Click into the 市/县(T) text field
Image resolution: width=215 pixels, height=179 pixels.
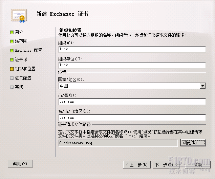(132, 102)
